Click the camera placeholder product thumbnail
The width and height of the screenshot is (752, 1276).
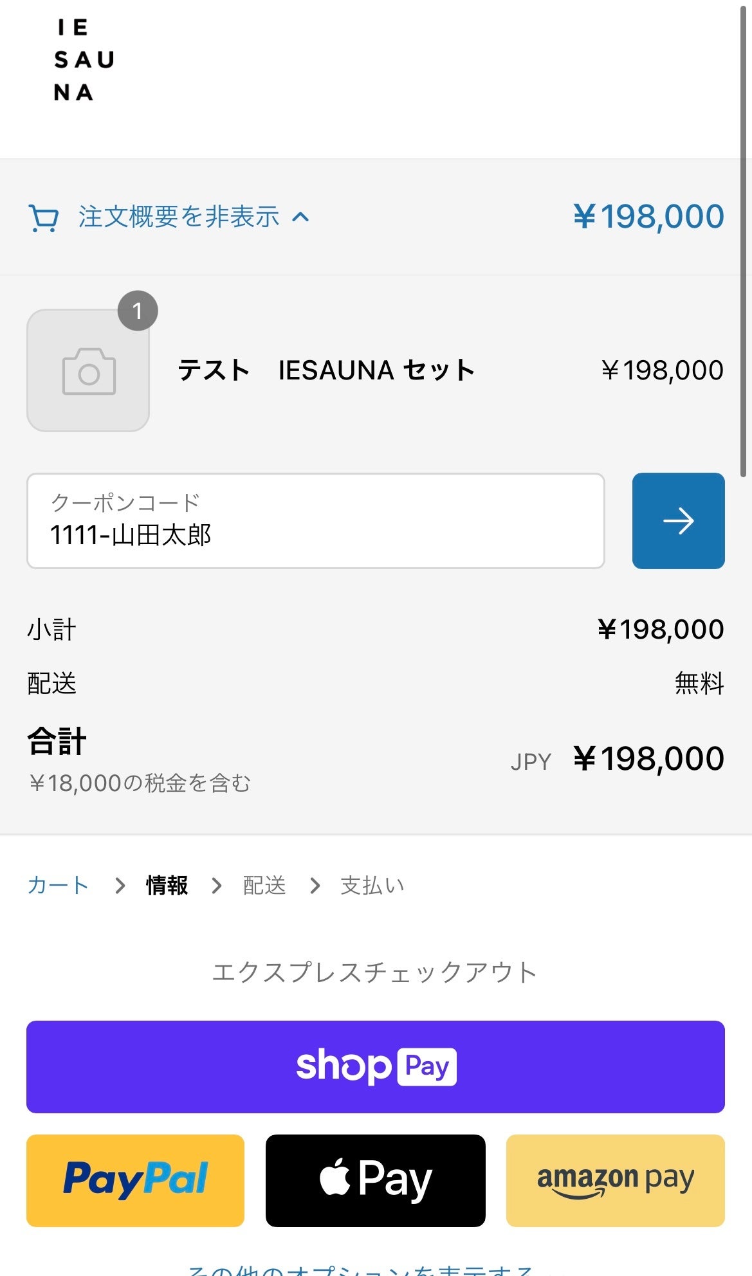click(88, 371)
